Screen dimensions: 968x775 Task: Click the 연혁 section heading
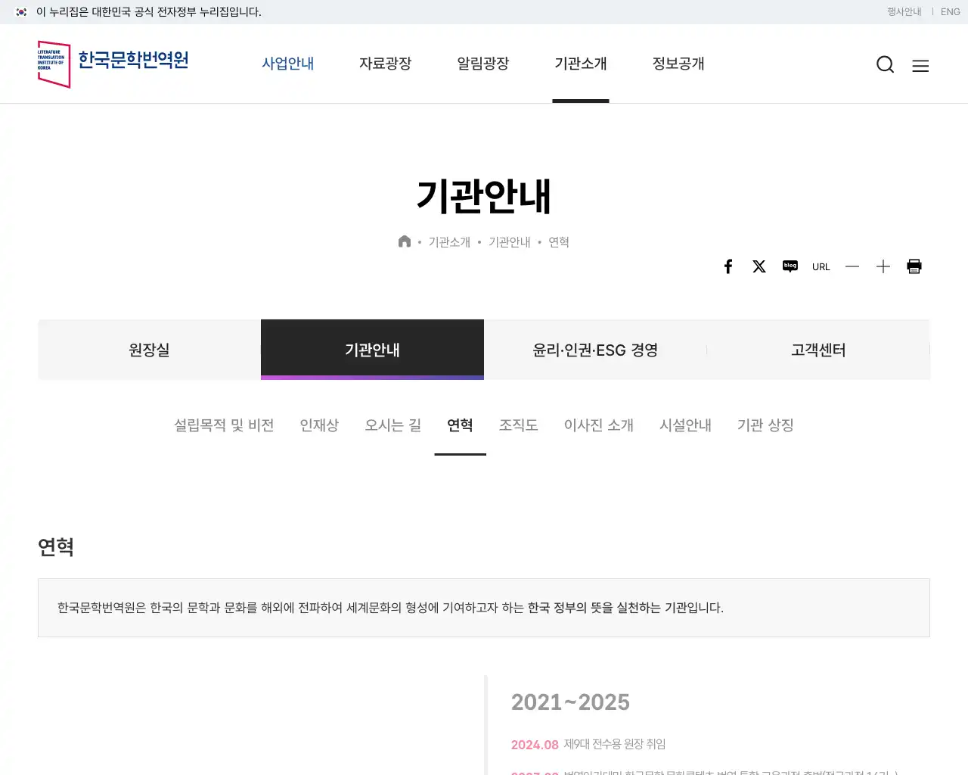(x=56, y=547)
